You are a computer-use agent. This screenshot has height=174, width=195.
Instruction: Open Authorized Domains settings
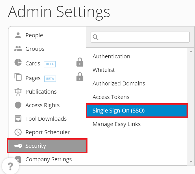[x=119, y=83]
